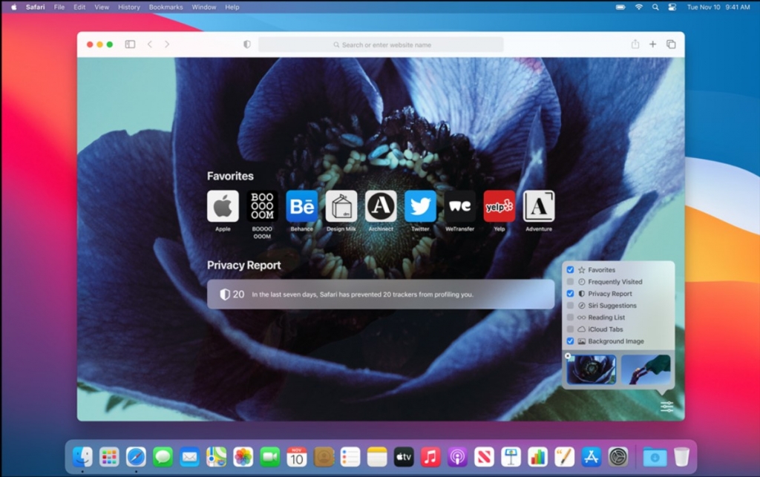Viewport: 760px width, 477px height.
Task: Open the WeTransfer favorite
Action: 459,207
